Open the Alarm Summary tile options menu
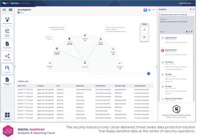This screenshot has width=198, height=140. [12, 16]
